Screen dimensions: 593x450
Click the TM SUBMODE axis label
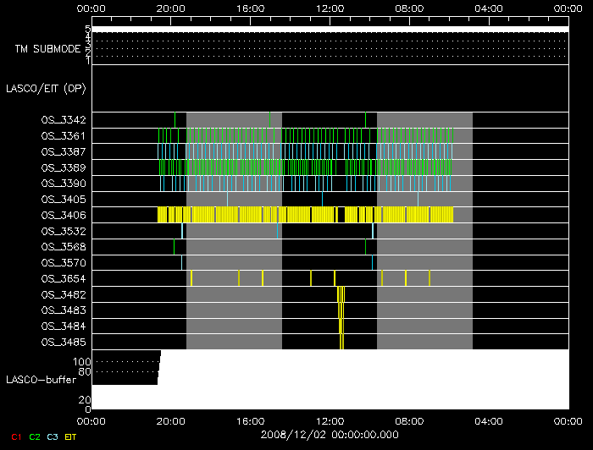(x=47, y=49)
